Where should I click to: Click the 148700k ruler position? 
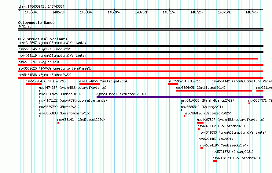(x=142, y=12)
